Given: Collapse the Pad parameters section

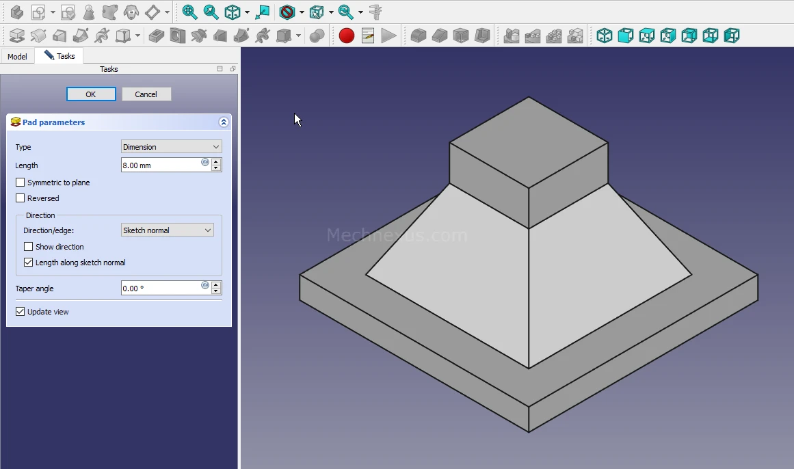Looking at the screenshot, I should pos(223,122).
